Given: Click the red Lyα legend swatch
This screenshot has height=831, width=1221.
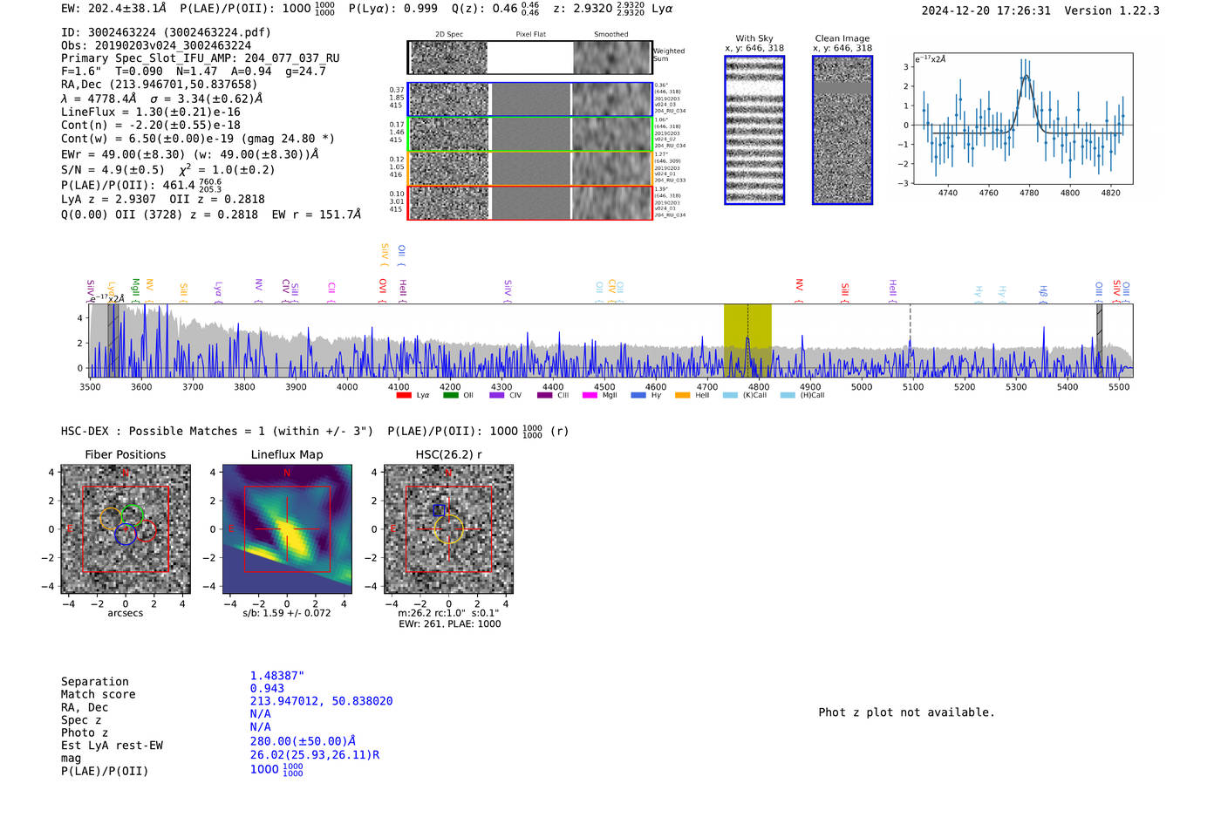Looking at the screenshot, I should [403, 396].
